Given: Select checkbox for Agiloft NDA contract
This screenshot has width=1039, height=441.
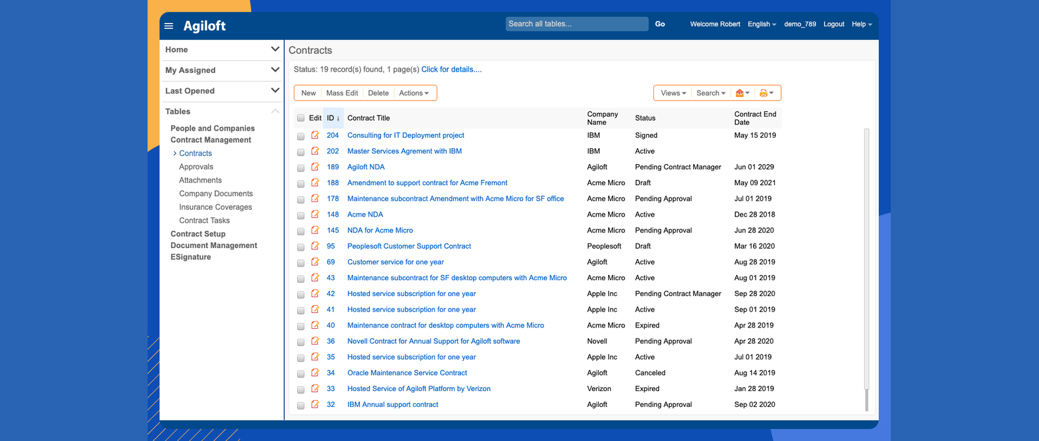Looking at the screenshot, I should (300, 167).
